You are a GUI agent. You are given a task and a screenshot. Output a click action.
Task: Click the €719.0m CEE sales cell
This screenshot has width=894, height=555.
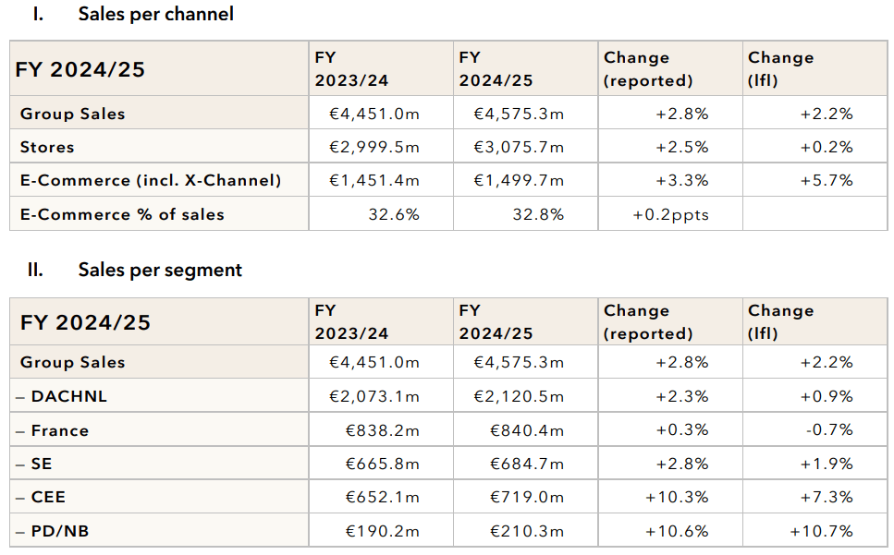526,497
